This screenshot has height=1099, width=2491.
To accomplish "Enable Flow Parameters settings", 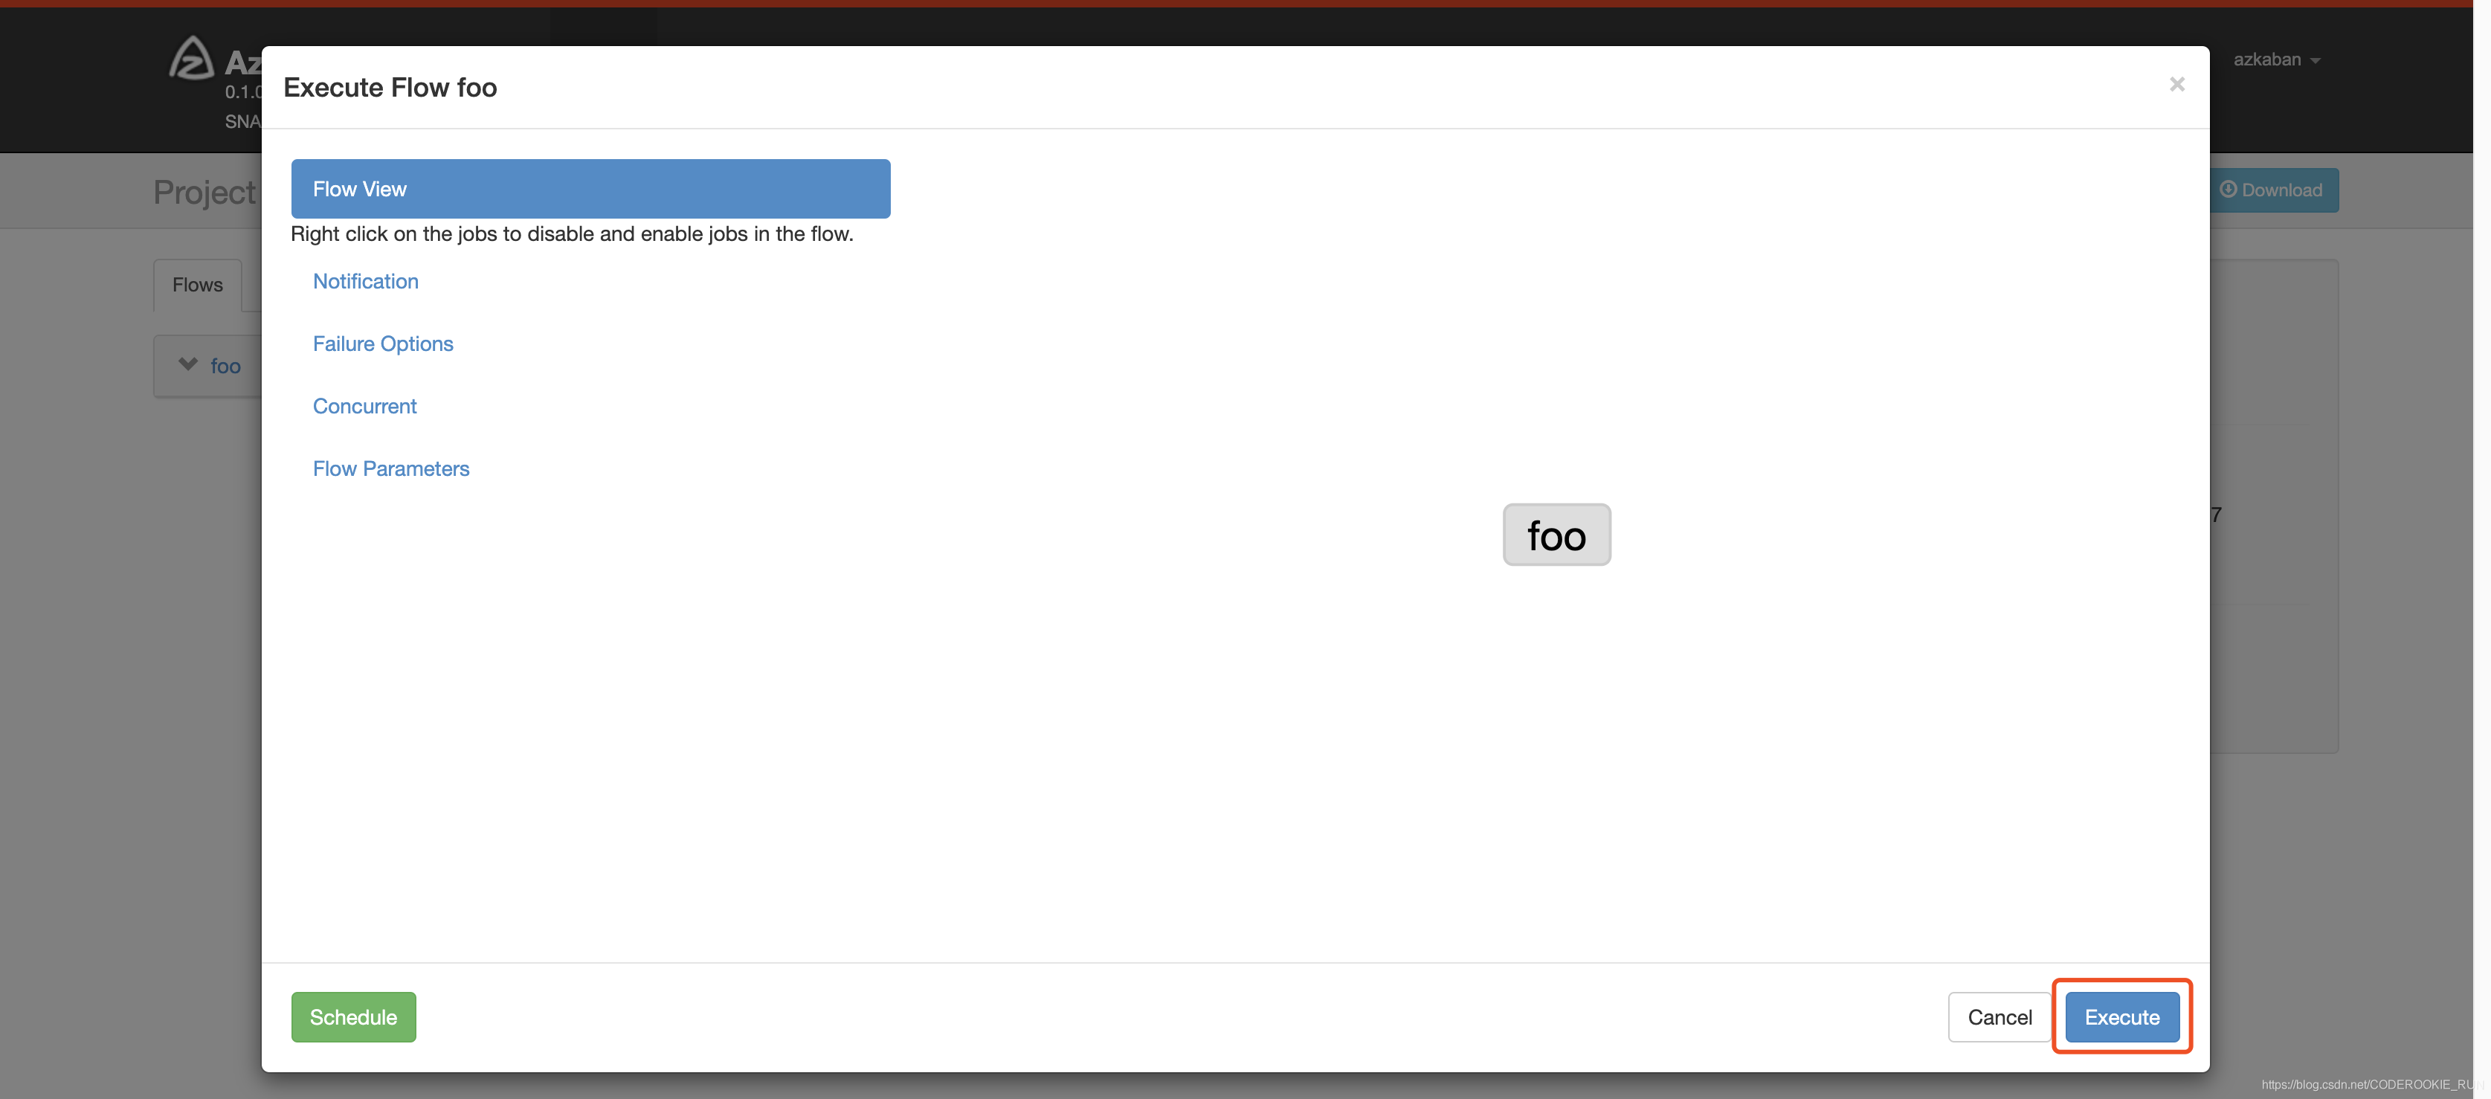I will coord(391,467).
